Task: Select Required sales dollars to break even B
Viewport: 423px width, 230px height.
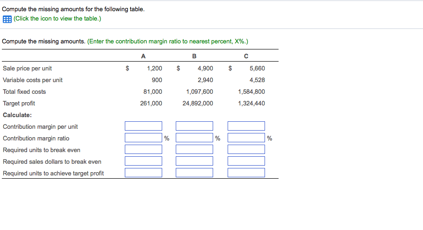Action: 194,161
